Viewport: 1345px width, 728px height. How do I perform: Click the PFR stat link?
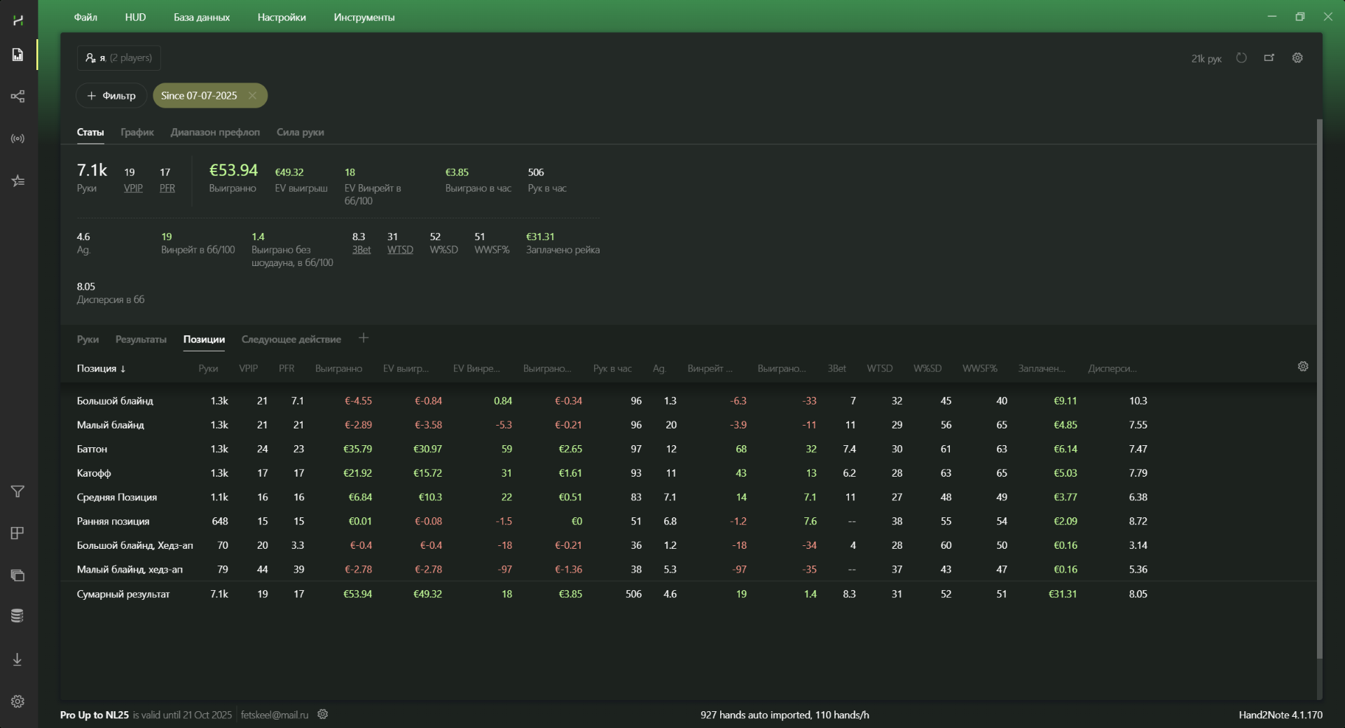(x=167, y=188)
